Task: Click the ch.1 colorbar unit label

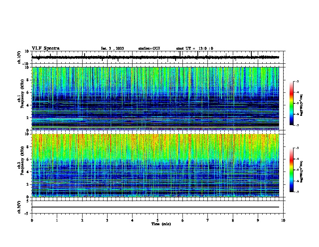Action: coord(302,105)
